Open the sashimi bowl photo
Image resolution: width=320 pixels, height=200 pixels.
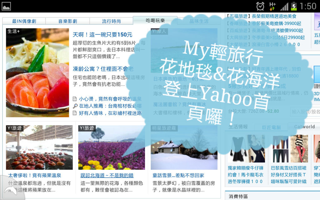click(37, 72)
